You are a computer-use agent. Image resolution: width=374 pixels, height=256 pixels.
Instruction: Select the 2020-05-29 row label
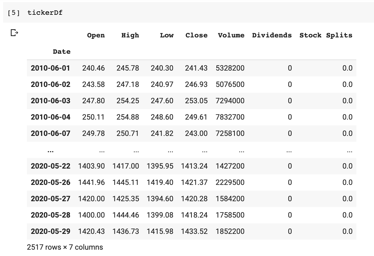pyautogui.click(x=51, y=232)
